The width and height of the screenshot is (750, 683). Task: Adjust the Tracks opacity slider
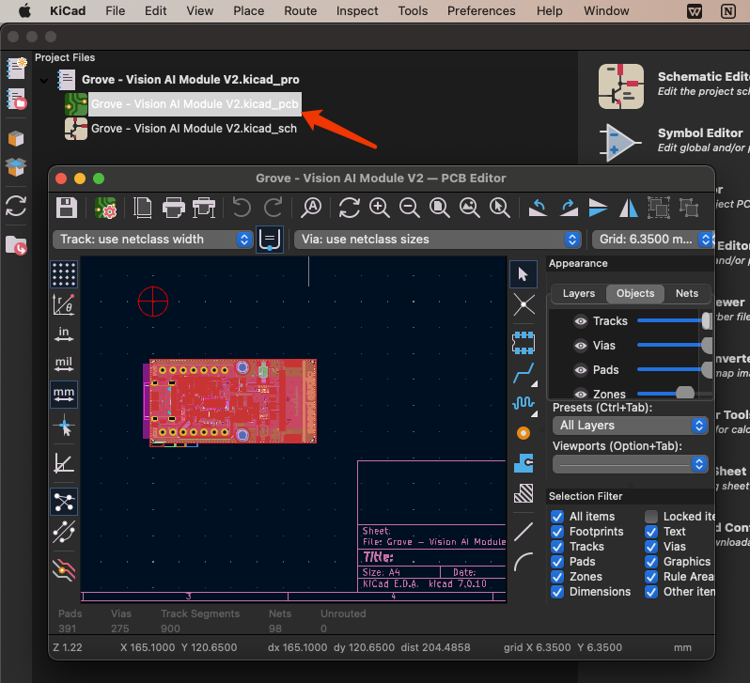click(675, 321)
